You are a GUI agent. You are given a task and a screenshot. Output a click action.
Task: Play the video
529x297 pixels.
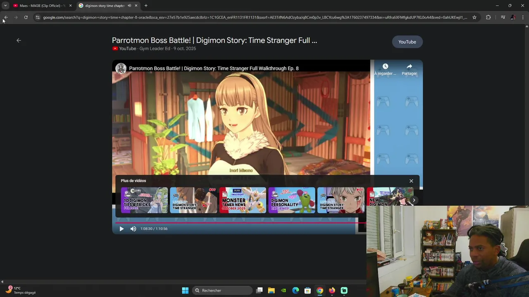122,229
